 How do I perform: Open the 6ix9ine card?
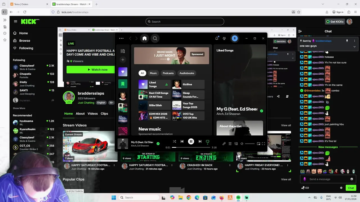tap(188, 84)
